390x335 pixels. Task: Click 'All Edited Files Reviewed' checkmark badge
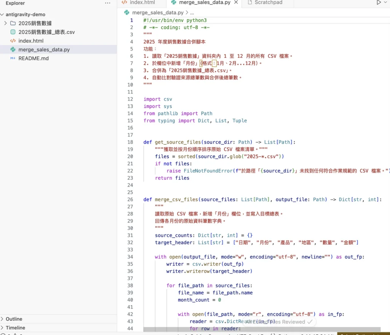tap(279, 322)
